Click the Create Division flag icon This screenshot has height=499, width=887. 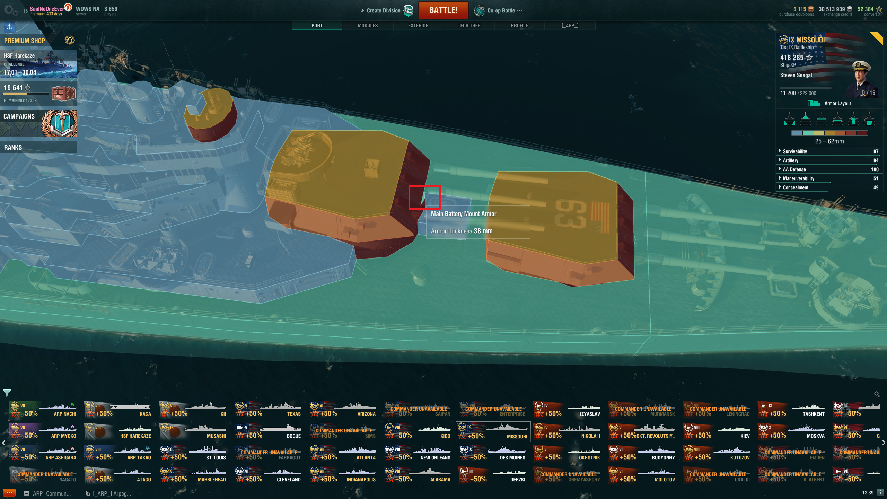409,10
